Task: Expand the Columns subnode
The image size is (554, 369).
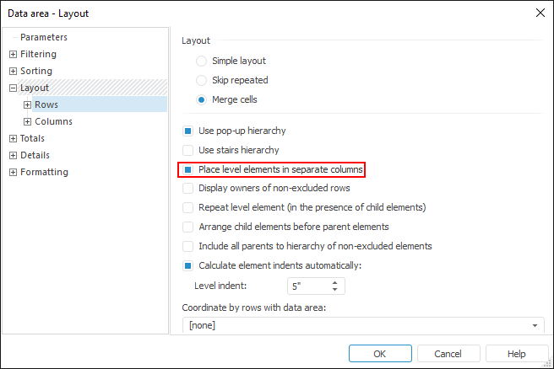Action: point(28,121)
